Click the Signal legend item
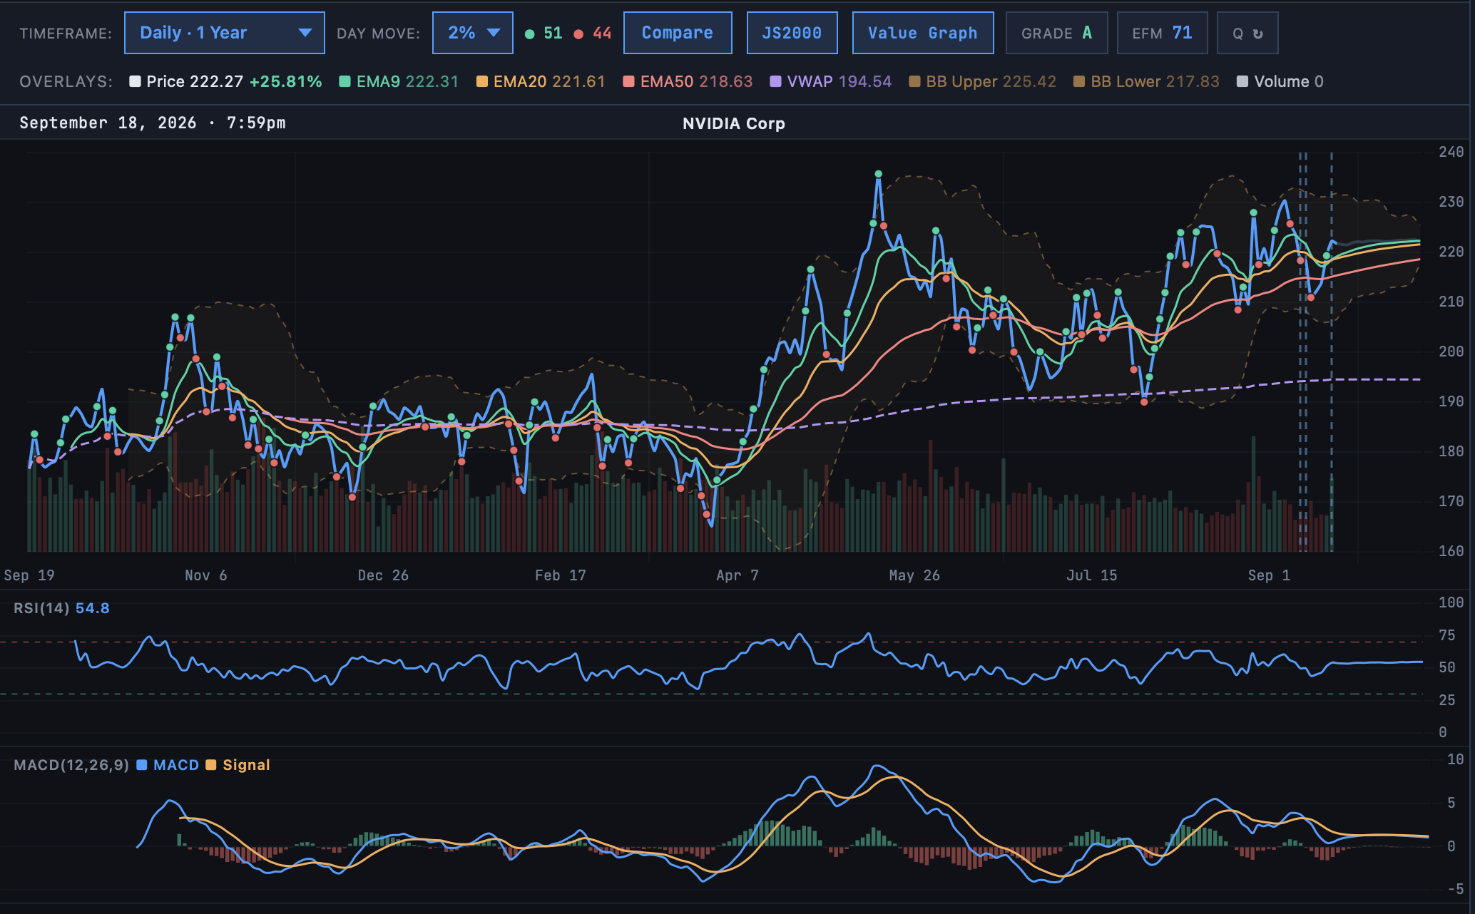 [238, 765]
